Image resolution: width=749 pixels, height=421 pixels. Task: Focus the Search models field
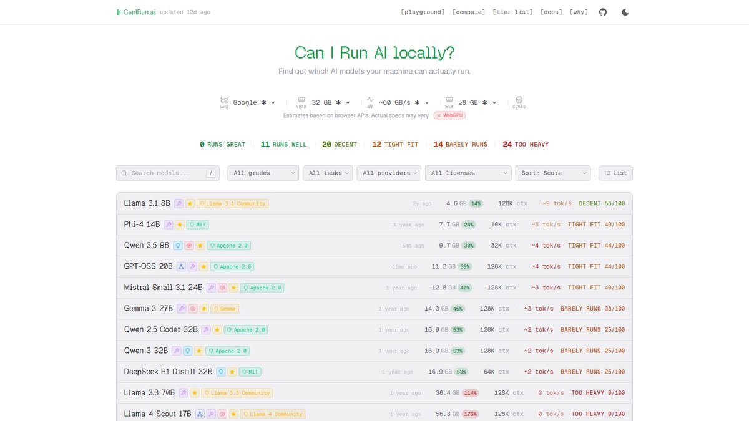(x=168, y=173)
